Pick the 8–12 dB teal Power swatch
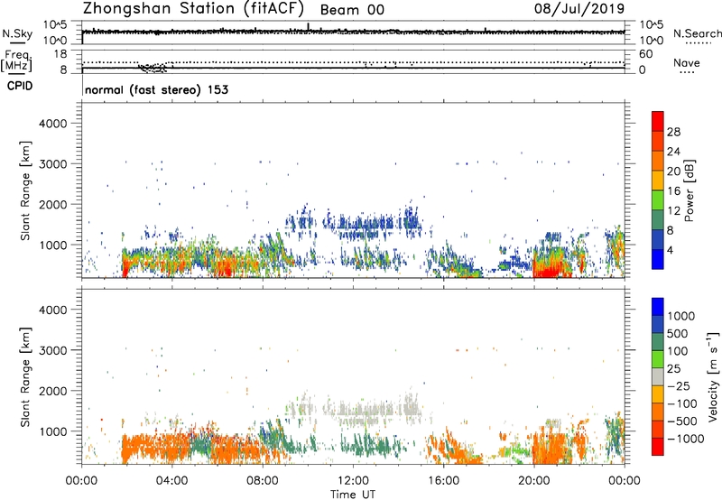Image resolution: width=722 pixels, height=500 pixels. point(658,220)
